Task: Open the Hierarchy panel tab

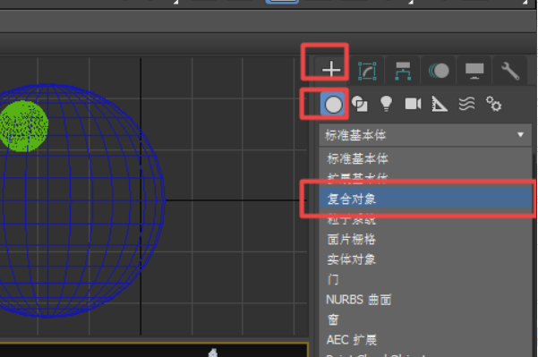Action: click(x=403, y=71)
